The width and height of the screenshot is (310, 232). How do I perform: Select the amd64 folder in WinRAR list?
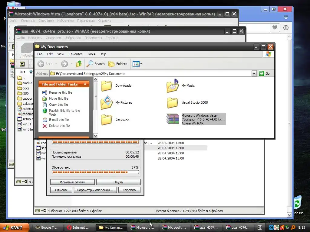(25, 83)
